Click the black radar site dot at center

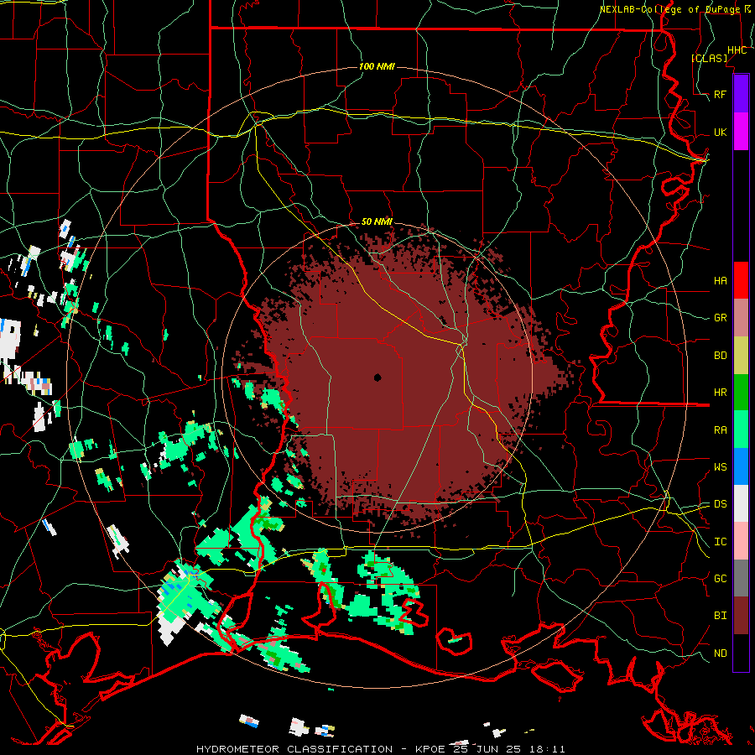point(377,377)
